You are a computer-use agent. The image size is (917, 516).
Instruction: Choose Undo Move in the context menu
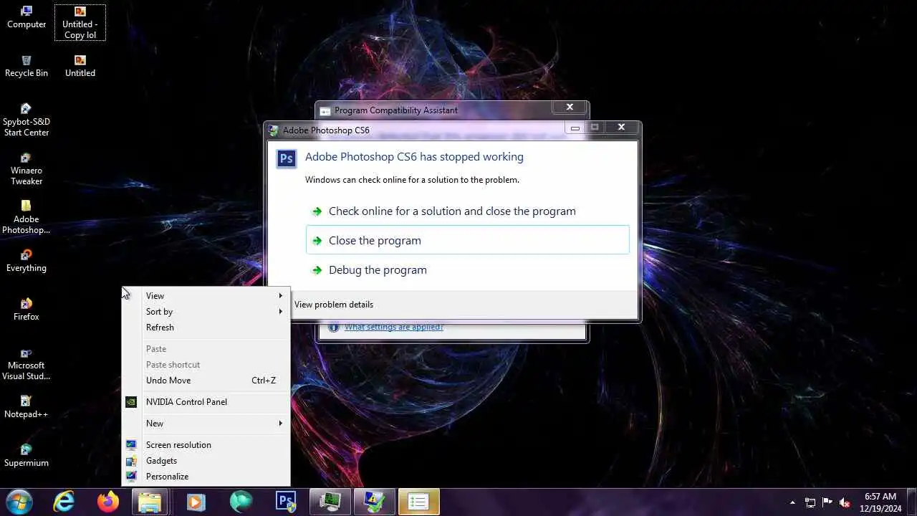pos(206,381)
